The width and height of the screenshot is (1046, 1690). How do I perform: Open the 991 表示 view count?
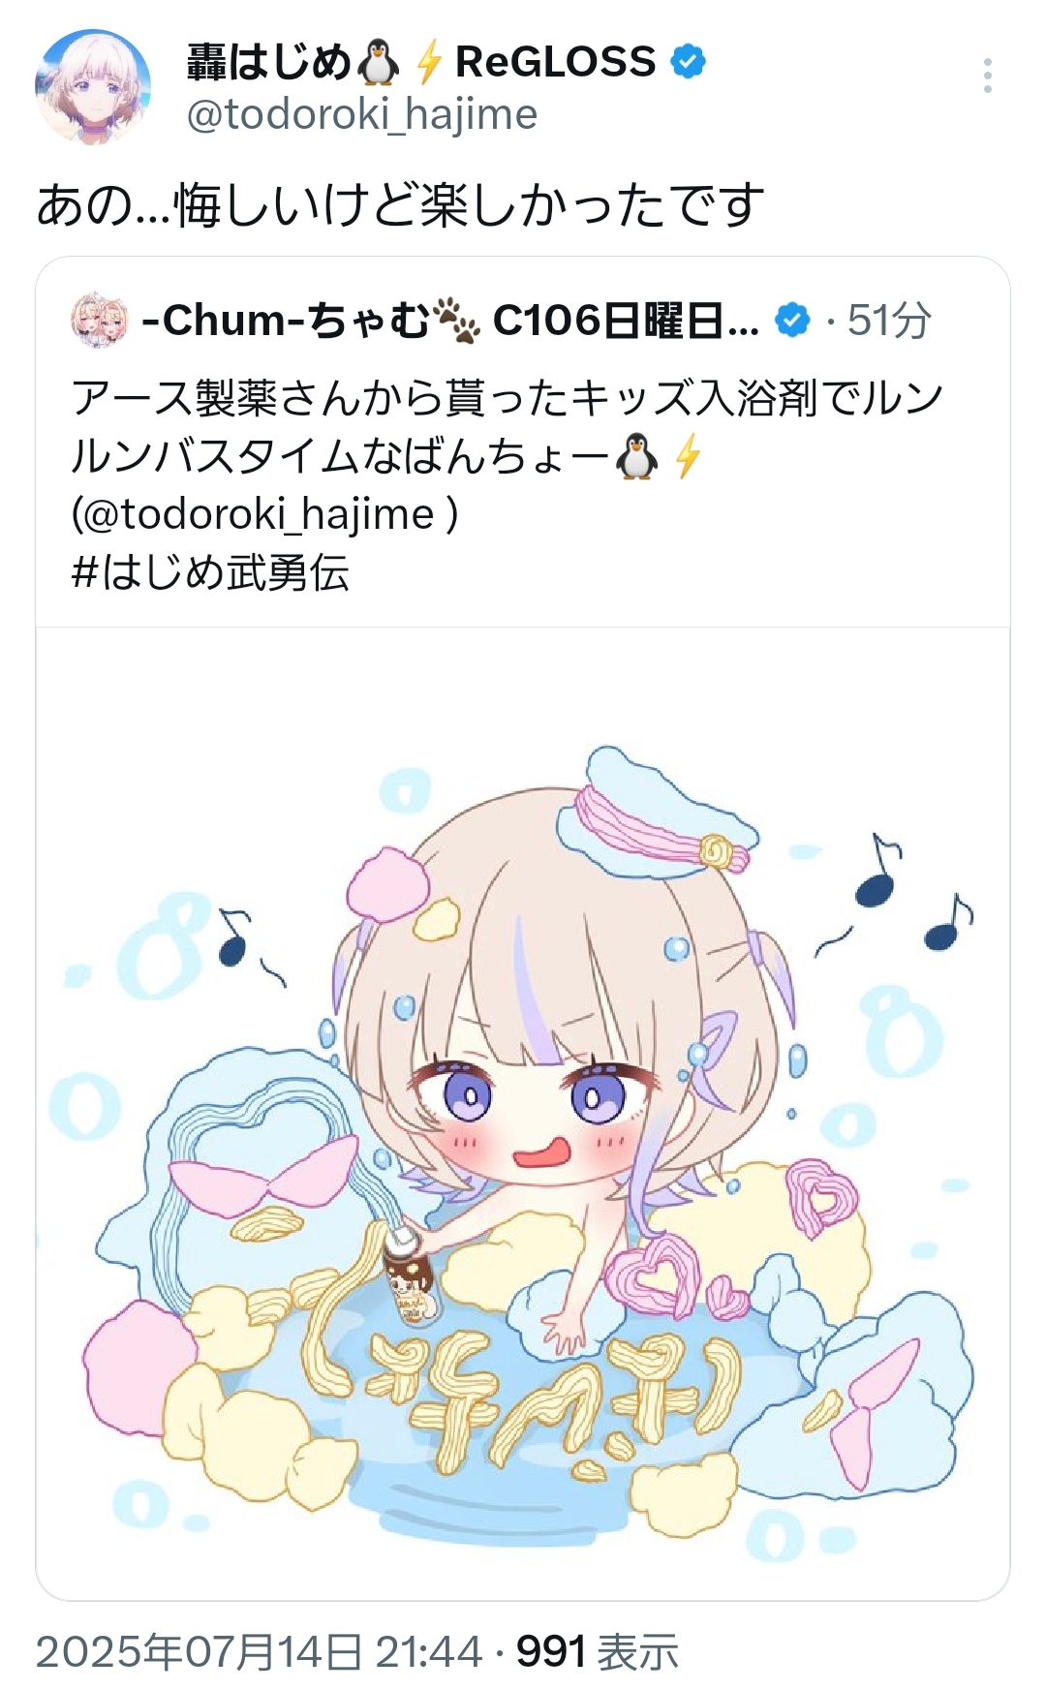coord(597,1652)
